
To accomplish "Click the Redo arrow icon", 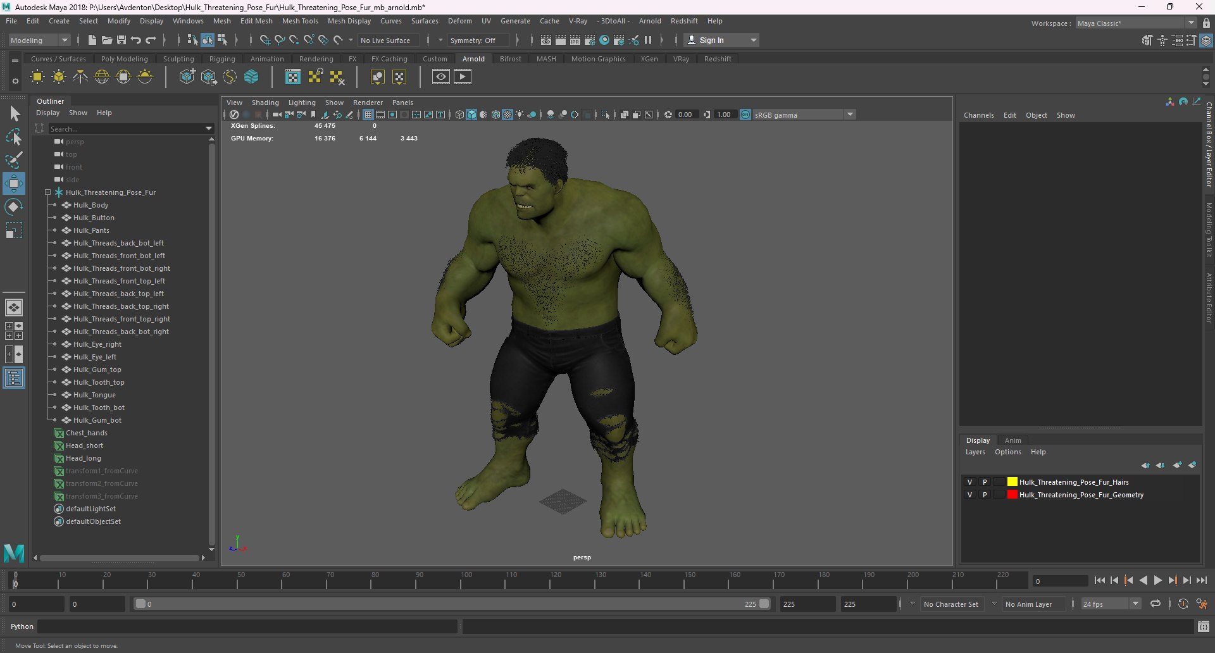I will click(151, 40).
